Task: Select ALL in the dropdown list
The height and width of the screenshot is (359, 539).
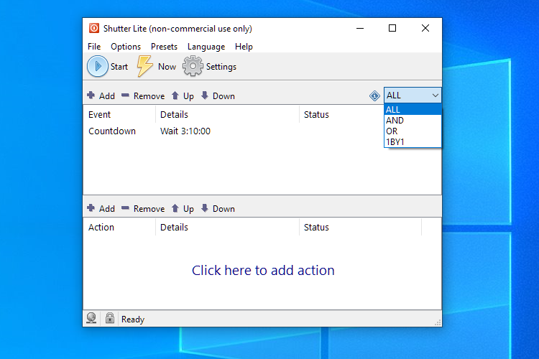Action: [413, 110]
